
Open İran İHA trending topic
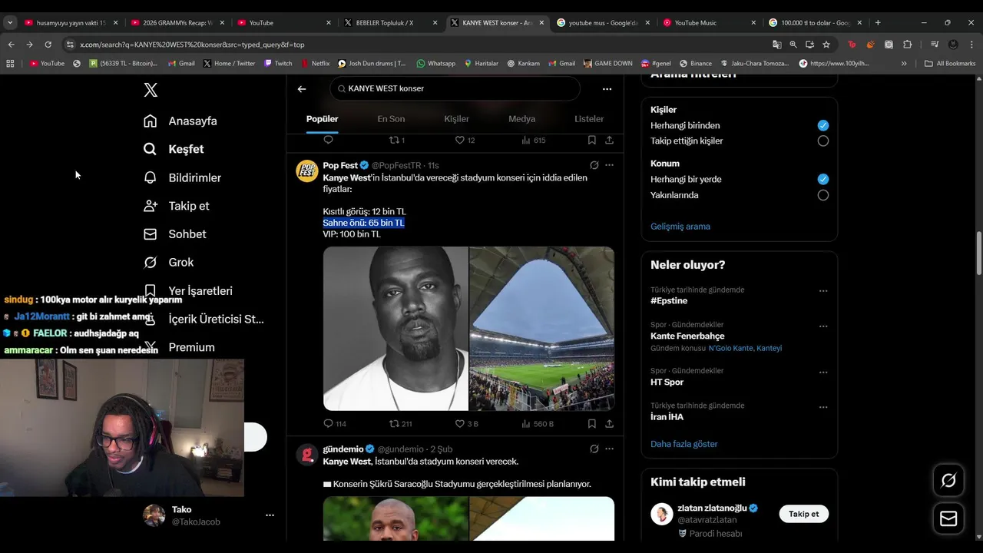coord(667,417)
